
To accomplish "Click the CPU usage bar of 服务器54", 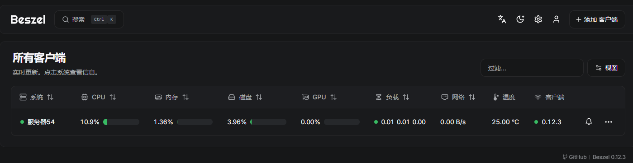I will click(x=121, y=122).
